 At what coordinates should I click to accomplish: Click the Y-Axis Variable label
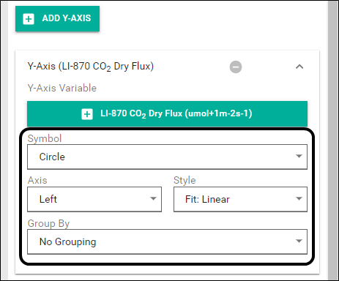(x=62, y=88)
